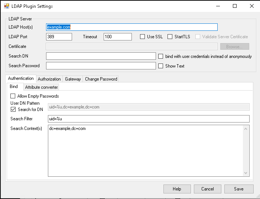Screen dimensions: 260x199
Task: Go to the Change Password tab
Action: (101, 79)
